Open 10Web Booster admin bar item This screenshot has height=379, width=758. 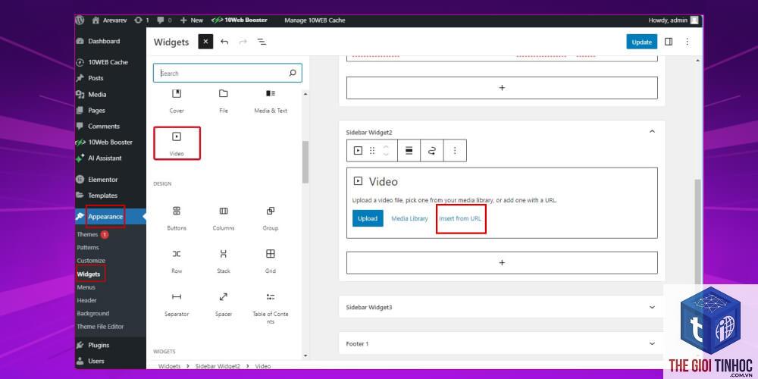click(240, 20)
